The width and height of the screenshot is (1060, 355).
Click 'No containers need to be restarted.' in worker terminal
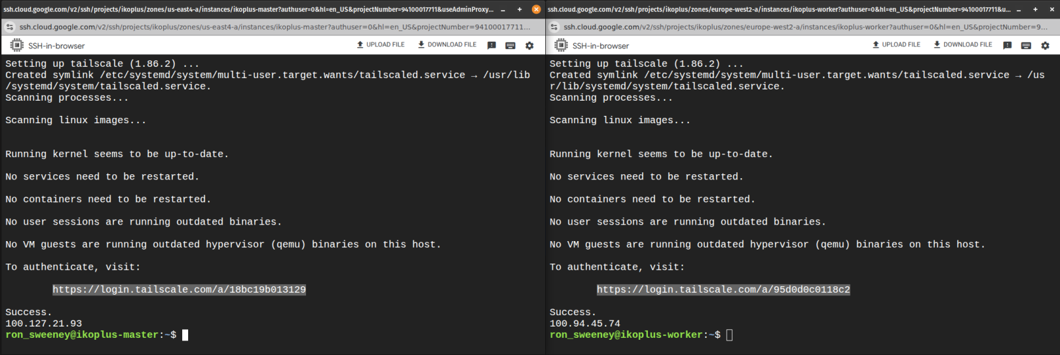pyautogui.click(x=653, y=199)
